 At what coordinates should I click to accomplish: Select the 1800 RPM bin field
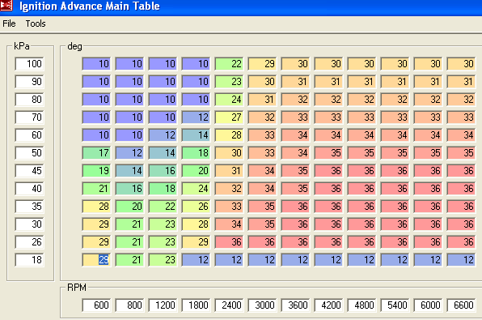(x=196, y=305)
